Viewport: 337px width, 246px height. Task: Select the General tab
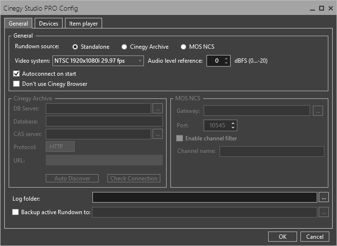[x=18, y=24]
